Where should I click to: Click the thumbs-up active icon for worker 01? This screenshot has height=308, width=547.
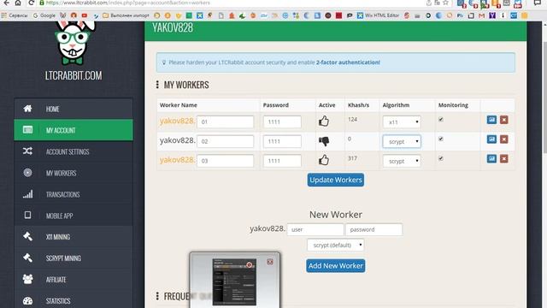click(x=323, y=121)
